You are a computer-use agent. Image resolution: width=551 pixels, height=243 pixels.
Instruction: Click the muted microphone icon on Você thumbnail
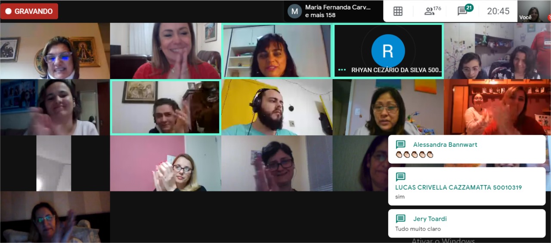[549, 18]
